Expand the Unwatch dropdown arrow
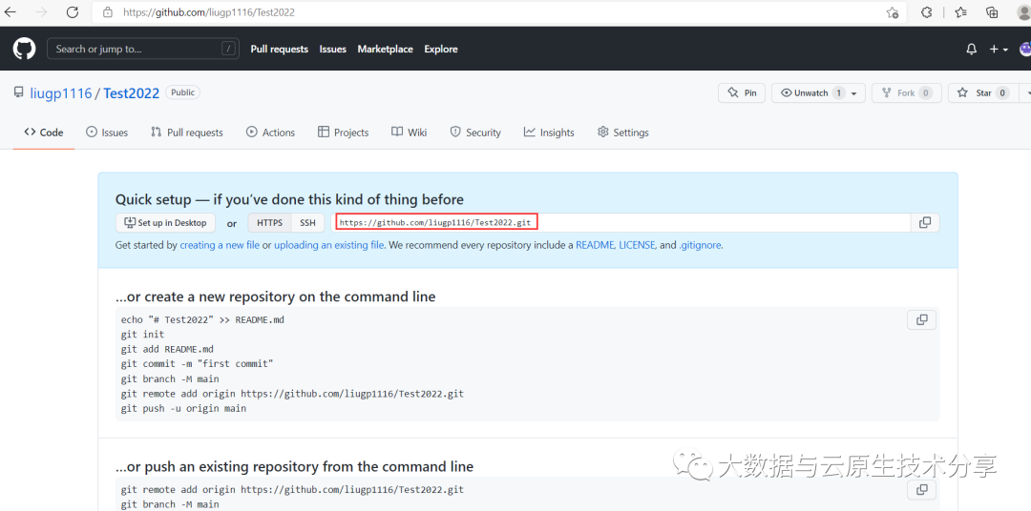1031x511 pixels. [853, 93]
